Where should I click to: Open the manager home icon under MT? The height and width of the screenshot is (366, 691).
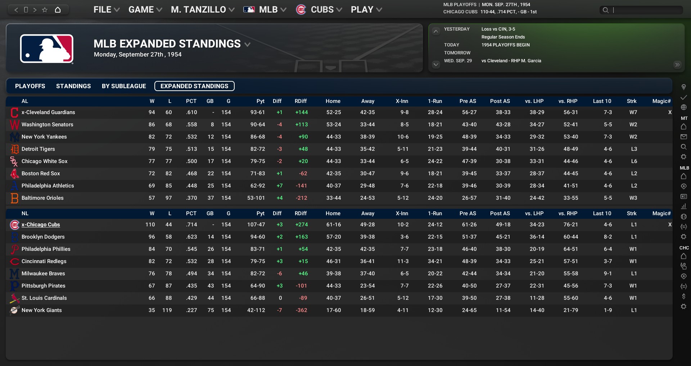point(683,127)
